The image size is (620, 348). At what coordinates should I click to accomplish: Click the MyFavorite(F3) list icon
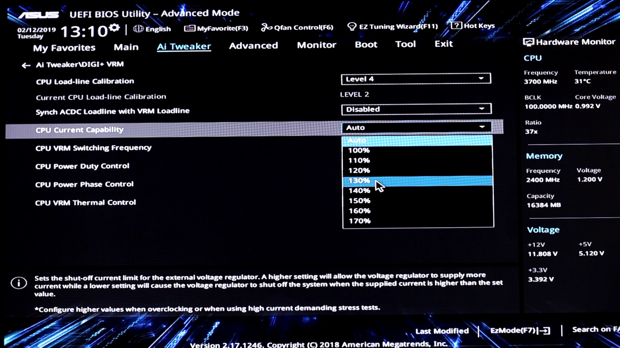point(190,28)
